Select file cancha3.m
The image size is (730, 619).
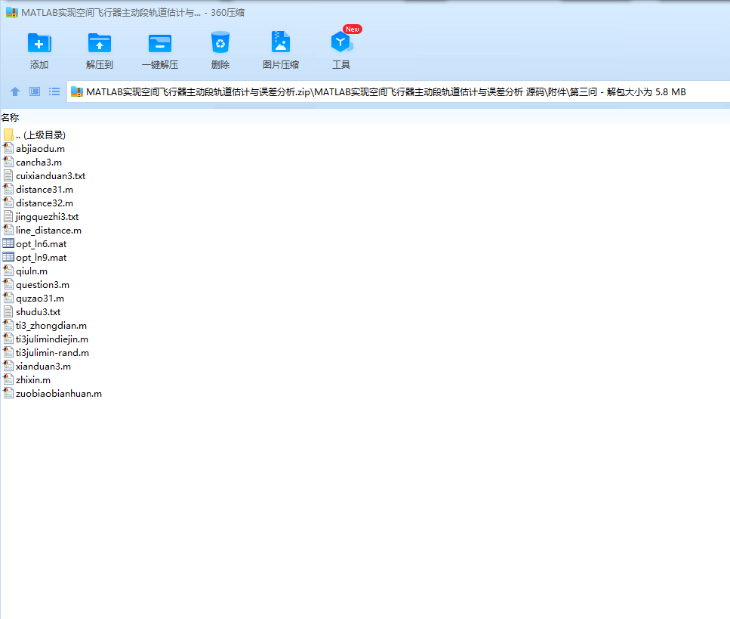(32, 162)
